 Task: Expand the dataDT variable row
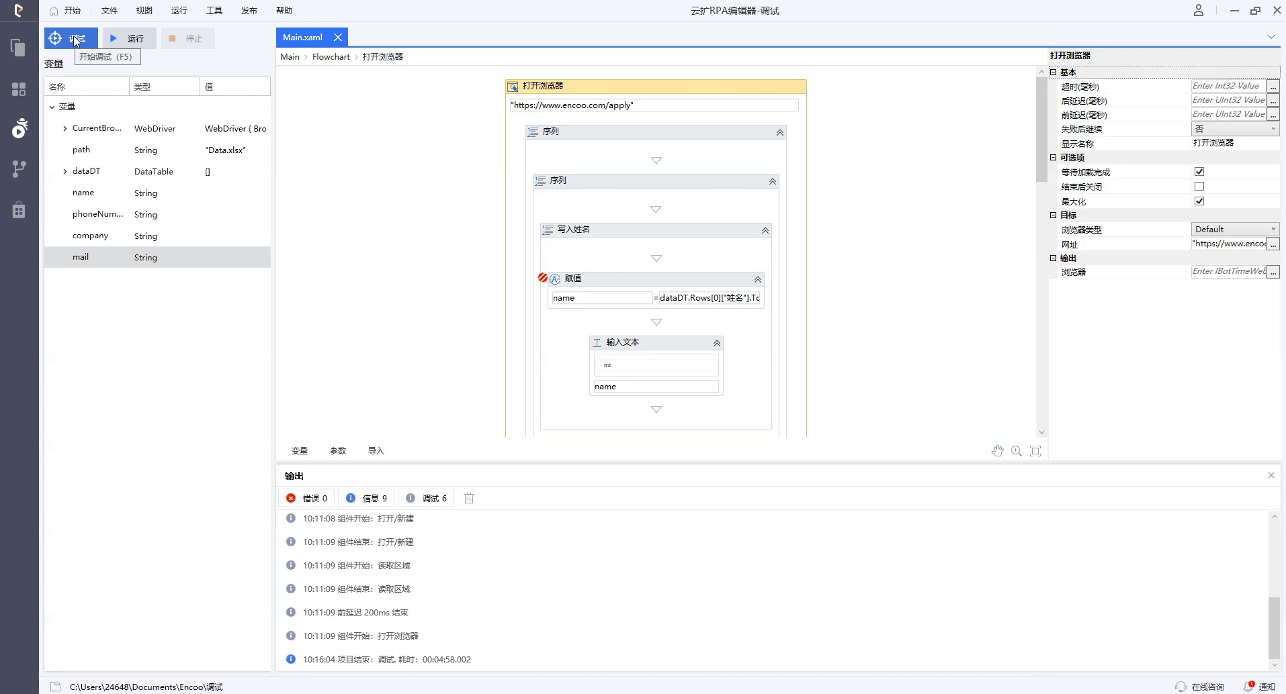(65, 171)
